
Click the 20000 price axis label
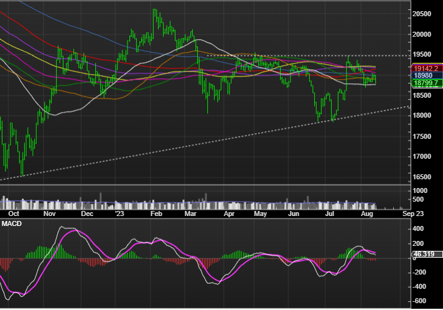[422, 34]
